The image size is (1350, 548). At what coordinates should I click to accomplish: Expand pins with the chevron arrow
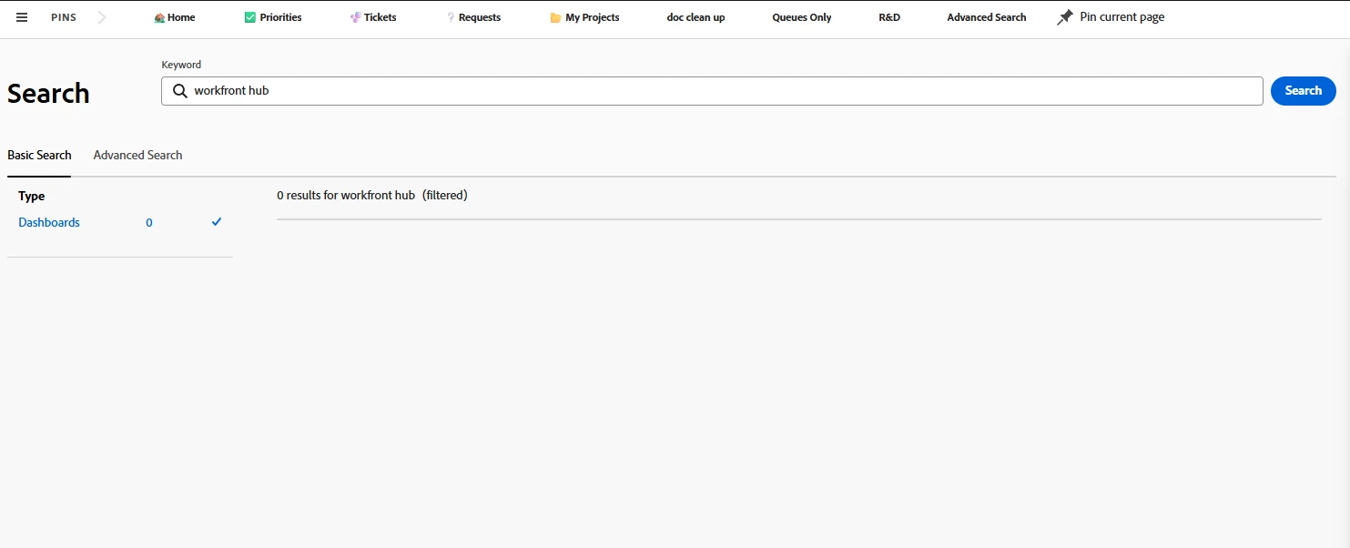pyautogui.click(x=102, y=17)
